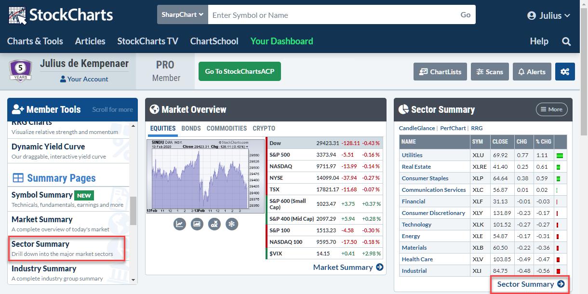Select the Dow row in index table
The width and height of the screenshot is (588, 294).
pos(324,143)
